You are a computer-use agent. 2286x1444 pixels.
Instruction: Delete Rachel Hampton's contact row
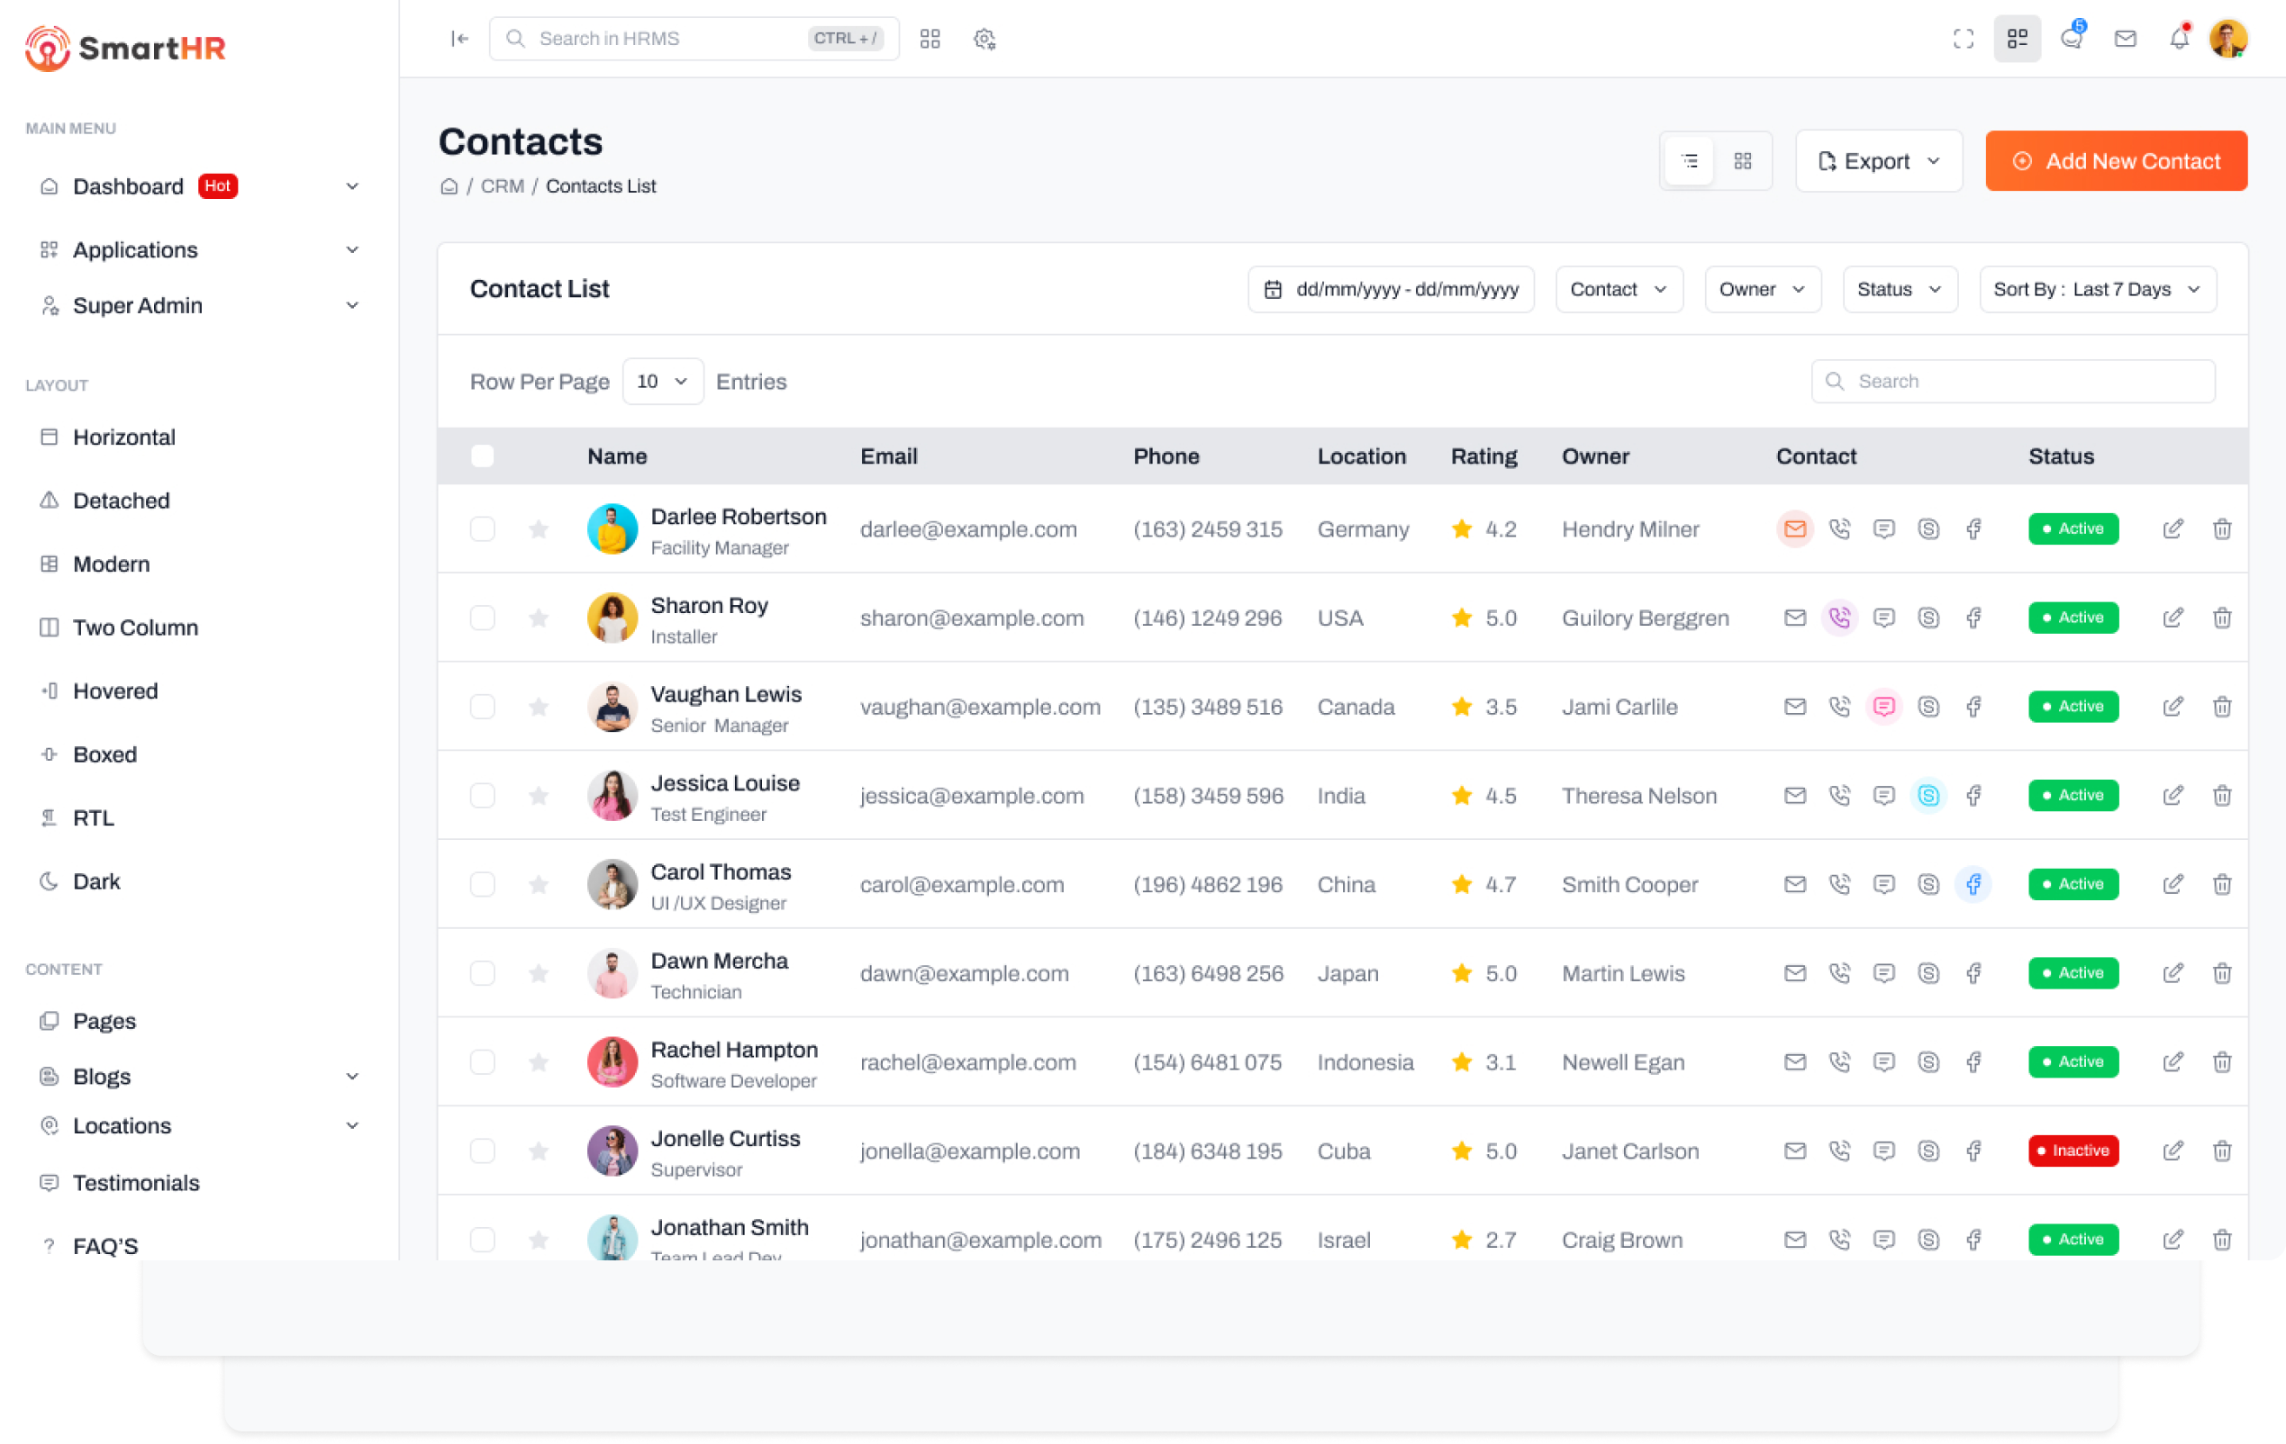coord(2221,1062)
